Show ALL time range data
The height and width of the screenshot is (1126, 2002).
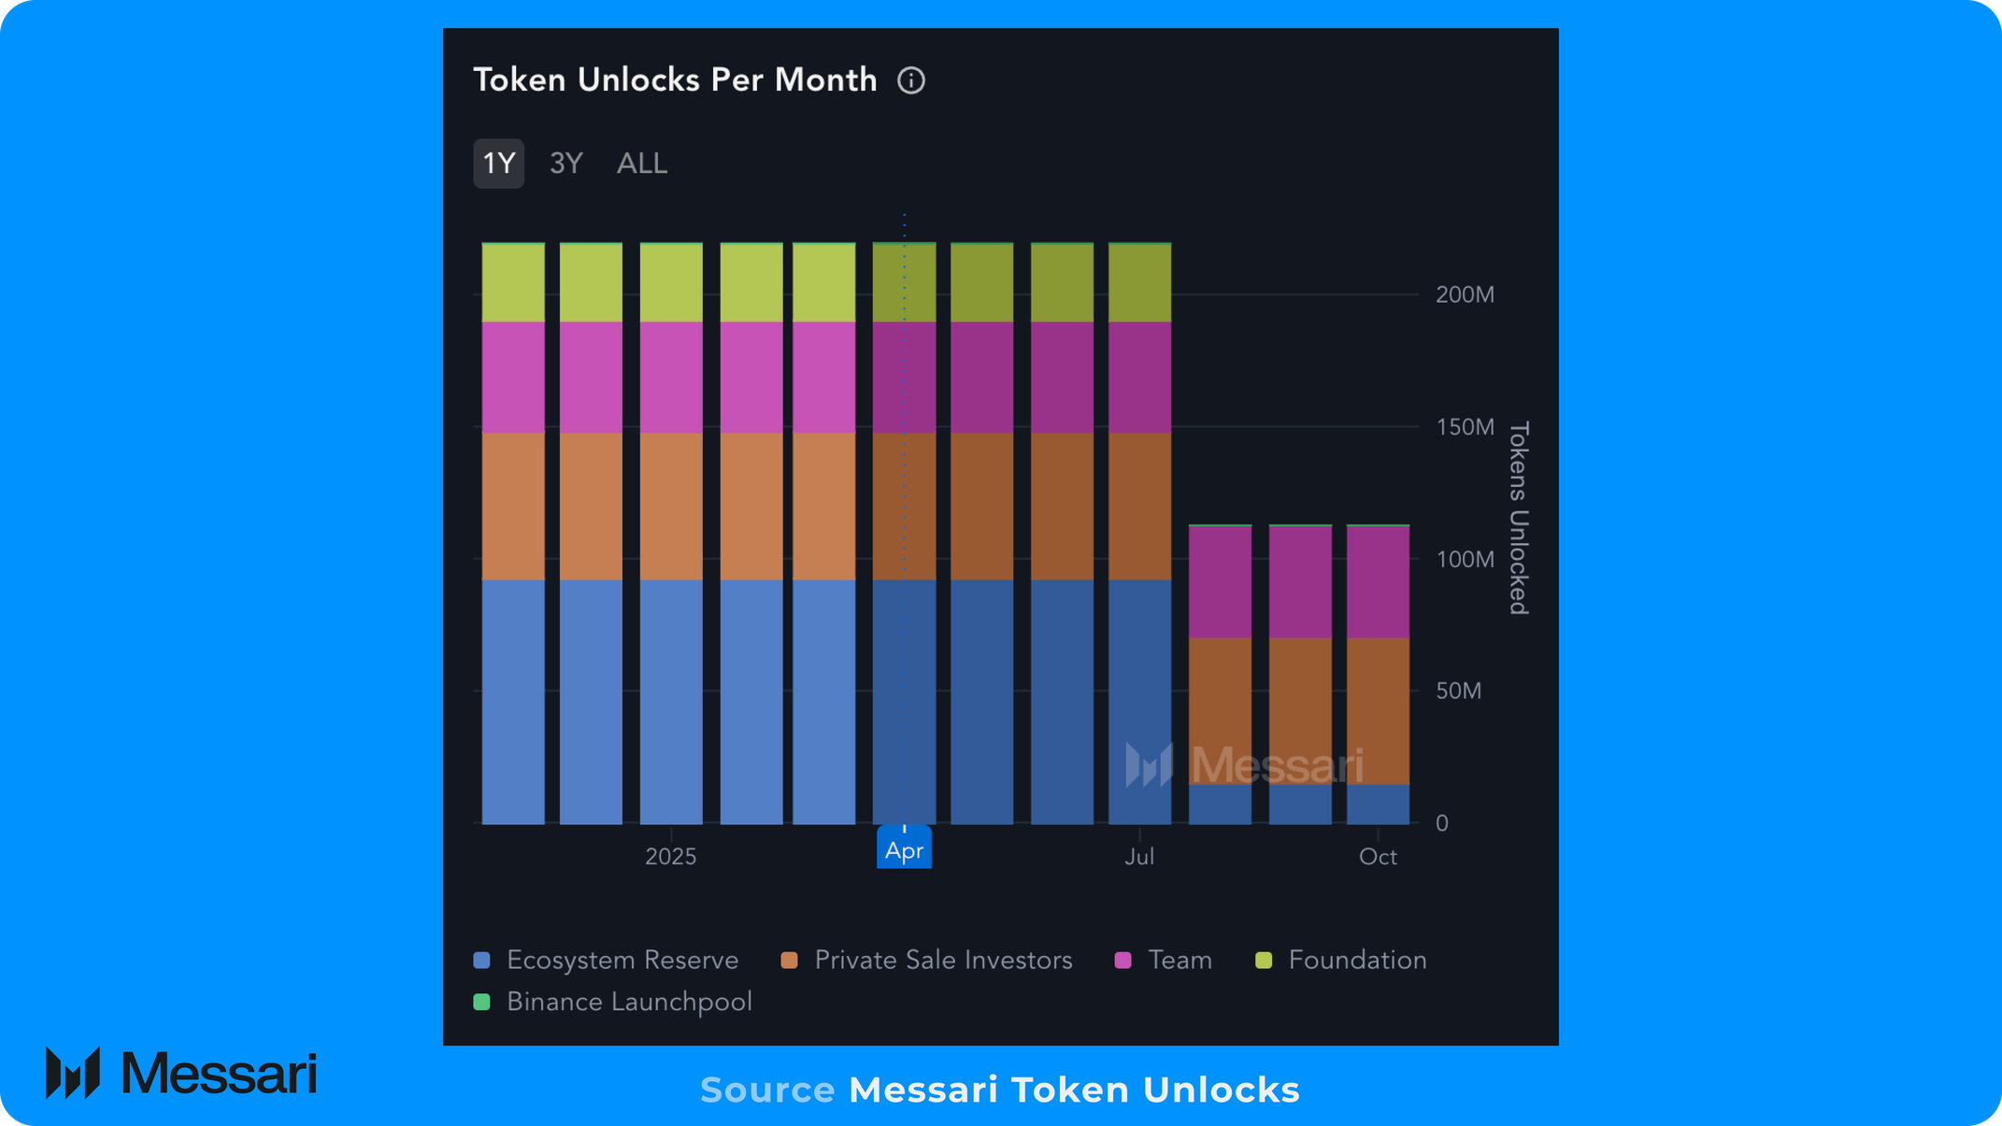[x=642, y=164]
